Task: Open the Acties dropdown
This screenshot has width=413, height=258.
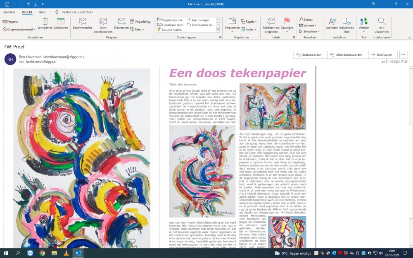Action: point(249,29)
